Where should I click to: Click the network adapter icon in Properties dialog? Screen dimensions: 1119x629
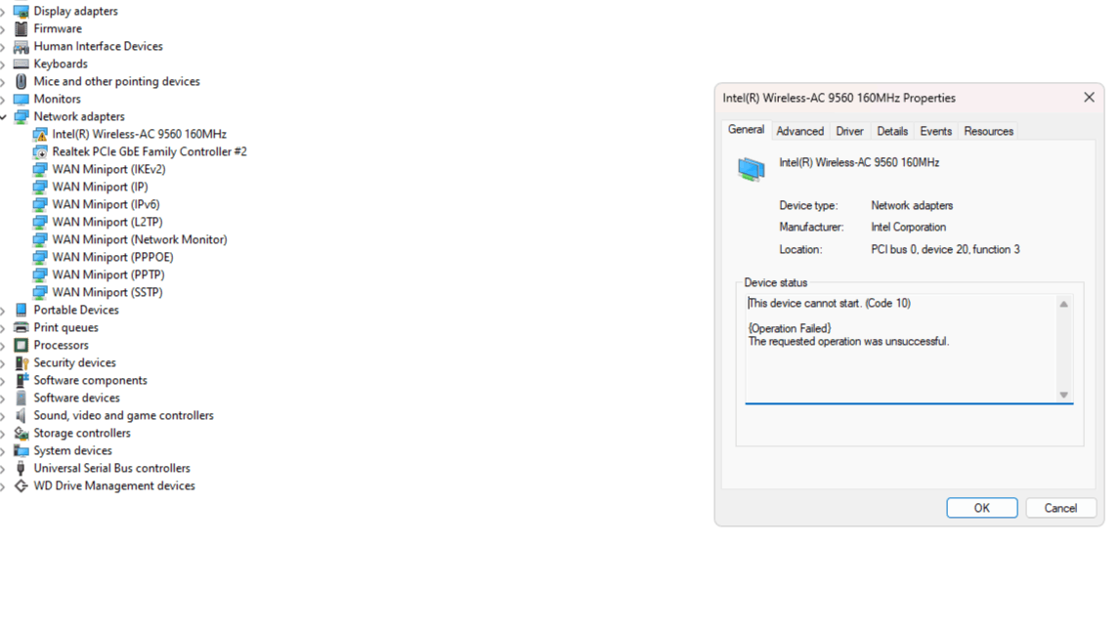click(x=751, y=169)
